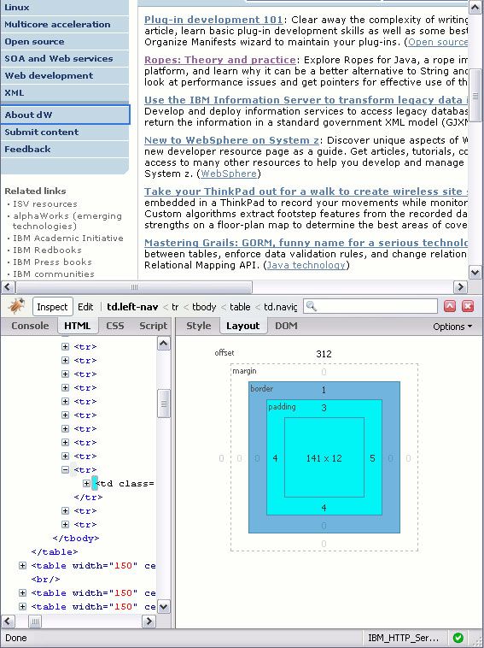Expand the last tr node before </tbody>

pyautogui.click(x=65, y=524)
